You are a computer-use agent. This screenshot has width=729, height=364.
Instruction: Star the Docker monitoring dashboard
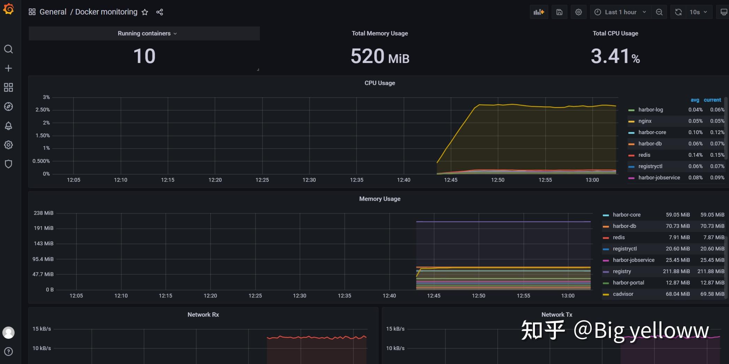point(145,12)
